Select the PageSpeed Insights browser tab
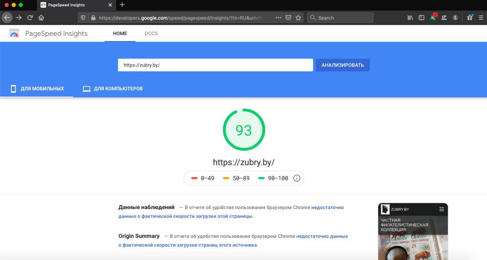Screen dimensions: 487x260 click(77, 5)
